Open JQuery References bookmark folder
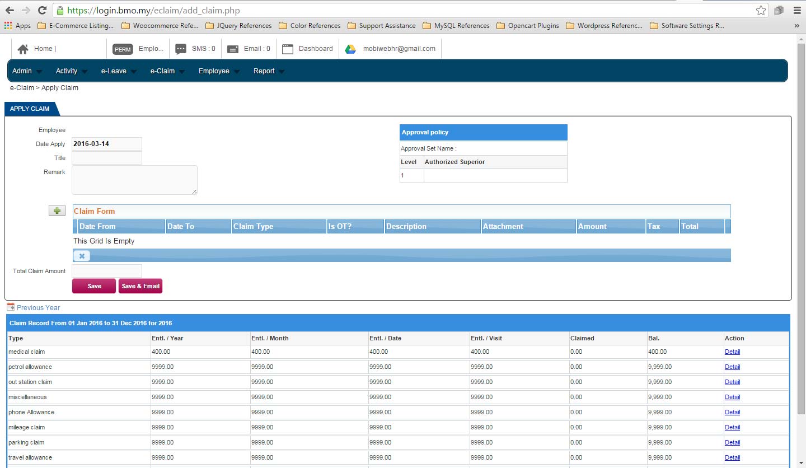This screenshot has height=468, width=806. click(x=238, y=26)
